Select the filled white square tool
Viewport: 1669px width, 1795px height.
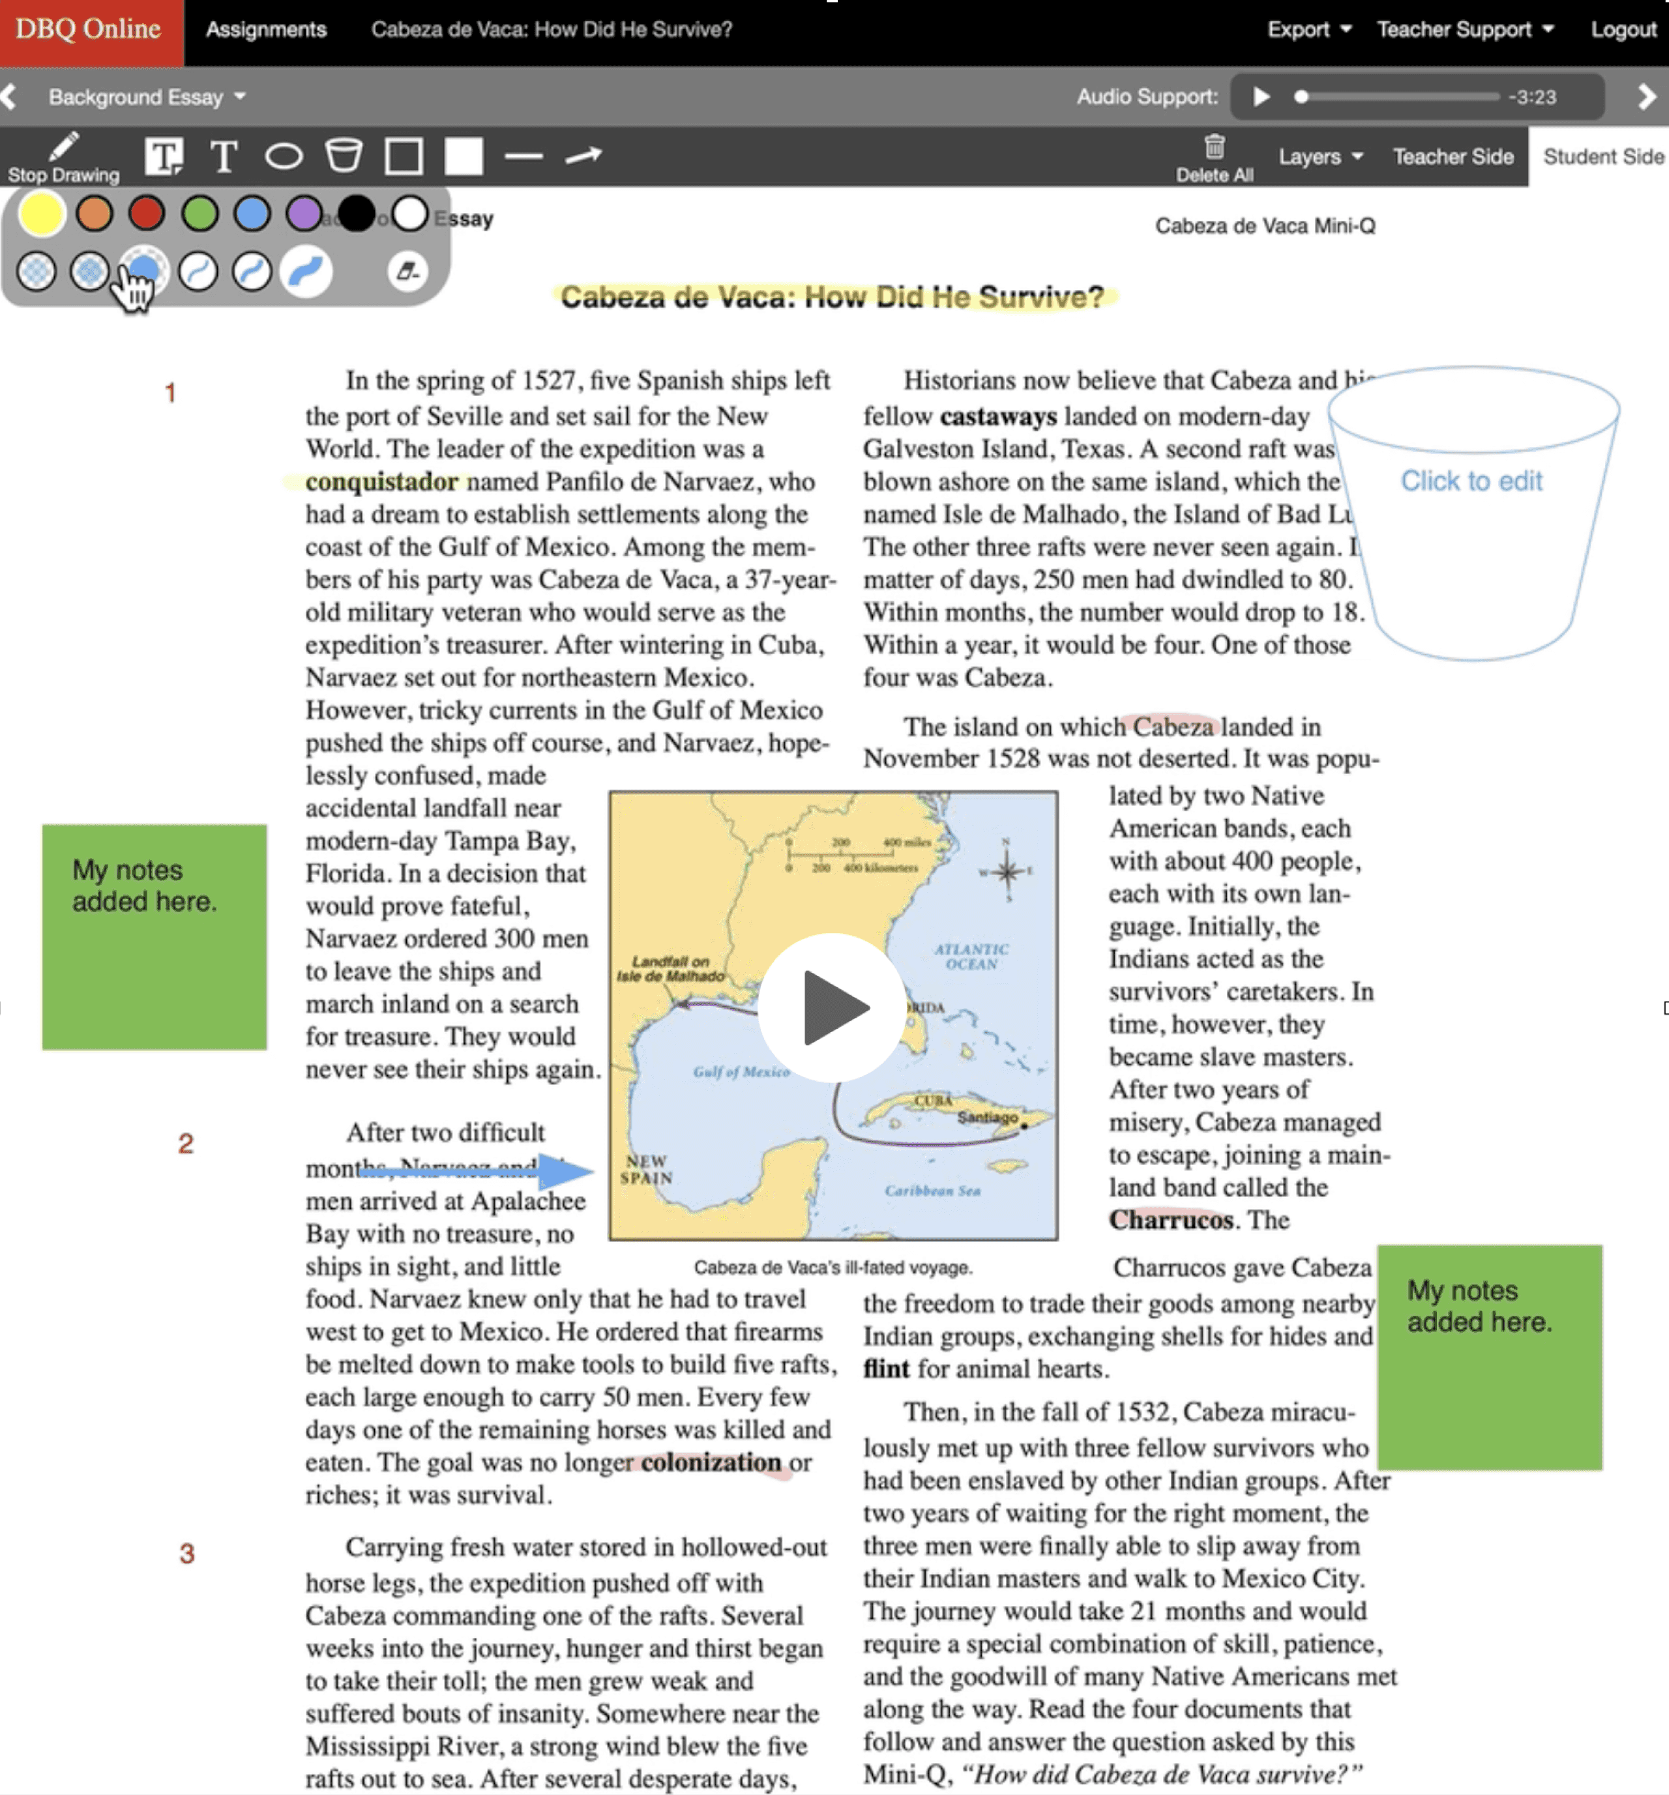pyautogui.click(x=464, y=156)
